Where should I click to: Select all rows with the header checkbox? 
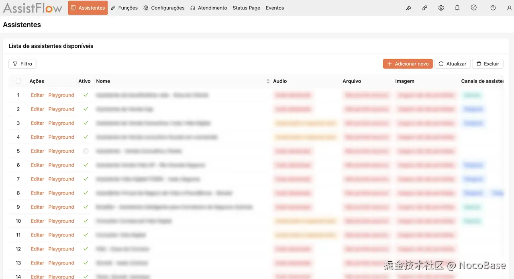18,81
